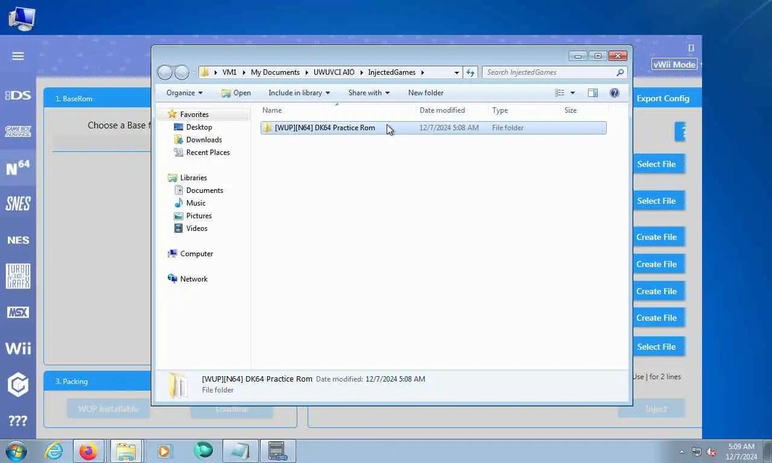Open the Pictures library

pyautogui.click(x=198, y=216)
